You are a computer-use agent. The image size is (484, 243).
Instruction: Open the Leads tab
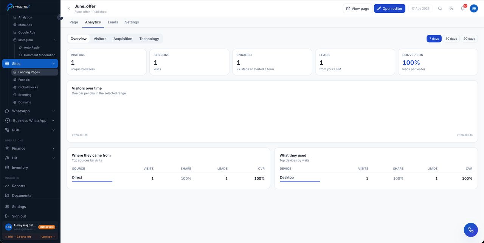click(x=113, y=22)
